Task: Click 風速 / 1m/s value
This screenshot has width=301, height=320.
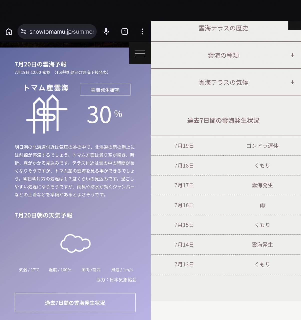Action: (x=122, y=270)
